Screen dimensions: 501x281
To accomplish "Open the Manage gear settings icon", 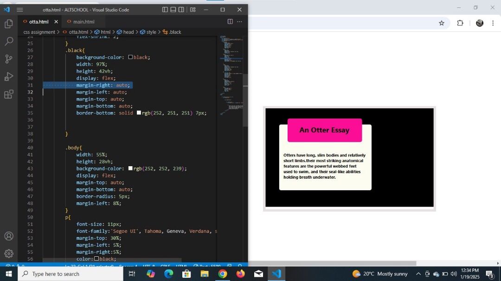I will (8, 254).
